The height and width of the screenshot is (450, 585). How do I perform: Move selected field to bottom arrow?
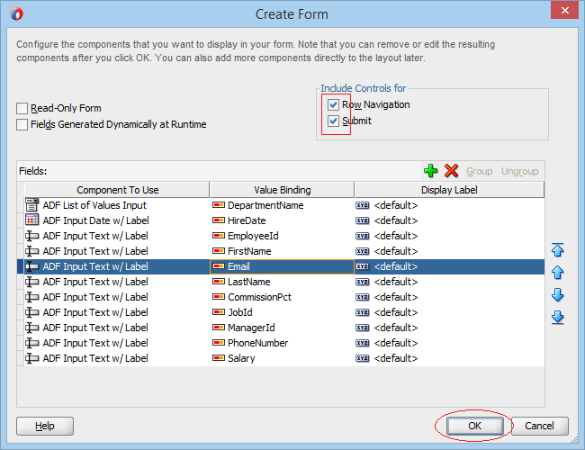click(x=557, y=318)
